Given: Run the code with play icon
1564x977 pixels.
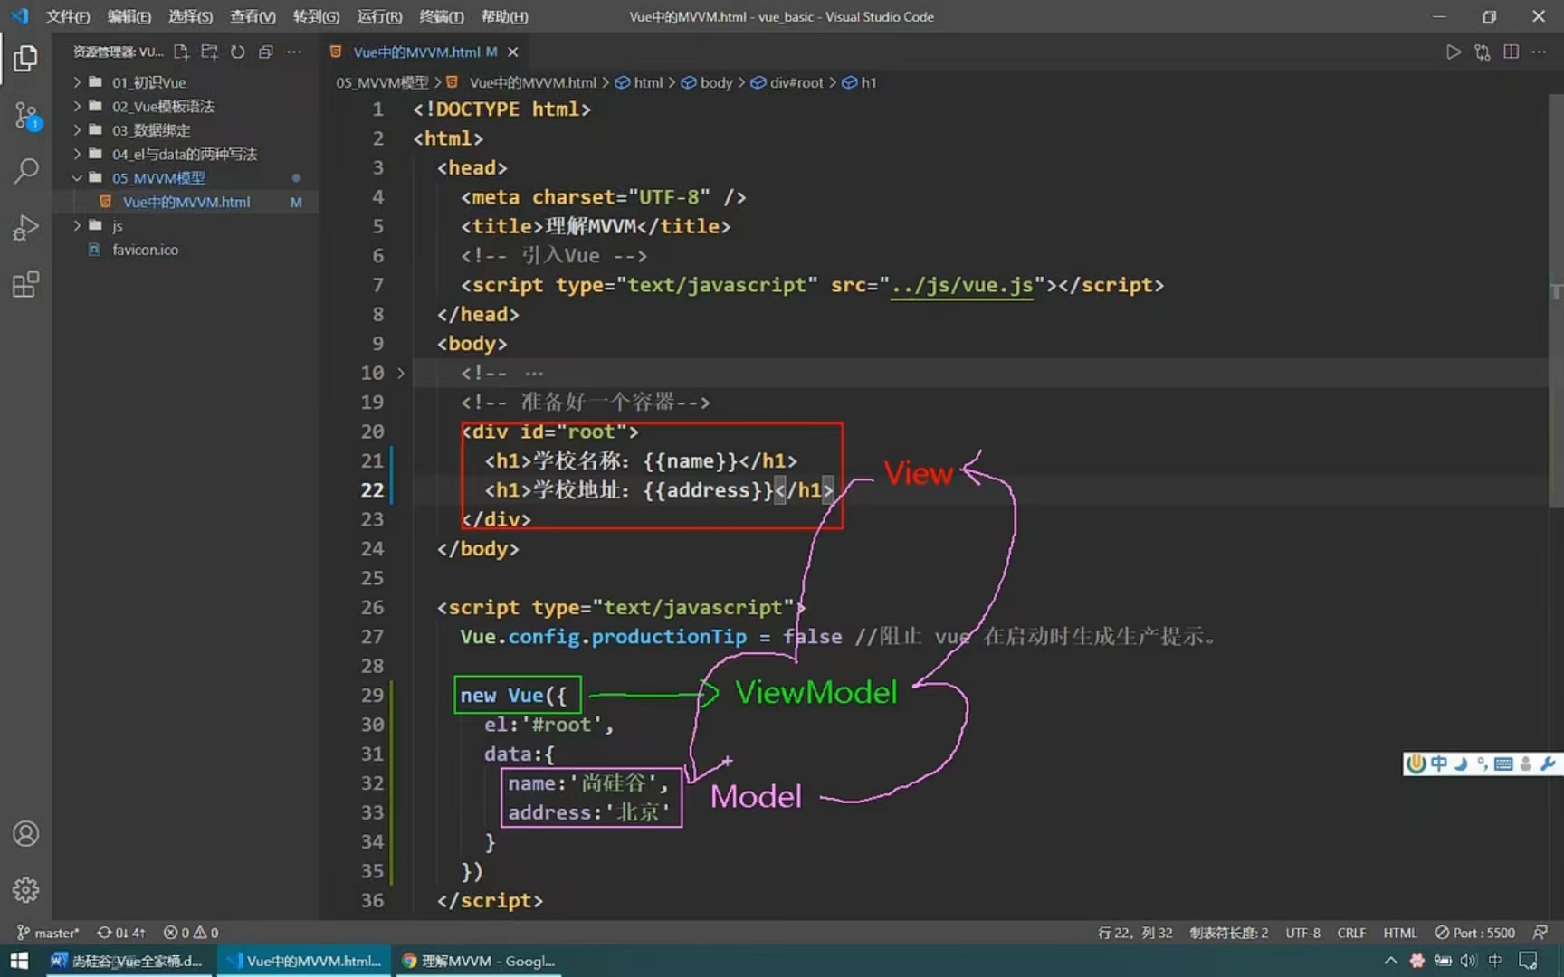Looking at the screenshot, I should point(1453,52).
